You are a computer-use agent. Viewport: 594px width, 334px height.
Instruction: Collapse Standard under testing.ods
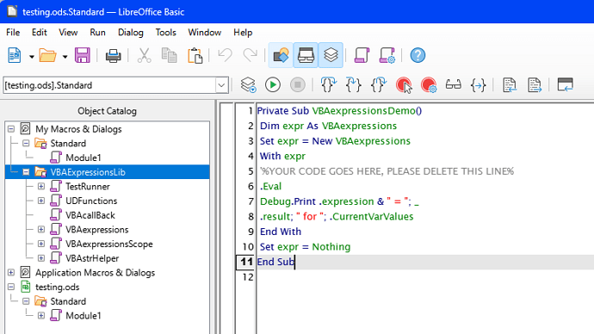click(x=26, y=301)
